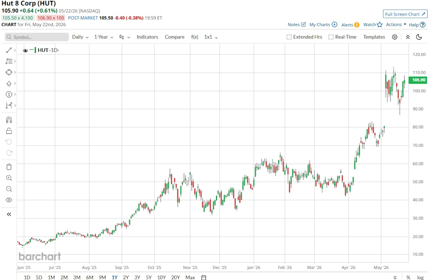
Task: Click the undo arrow
Action: 9,142
